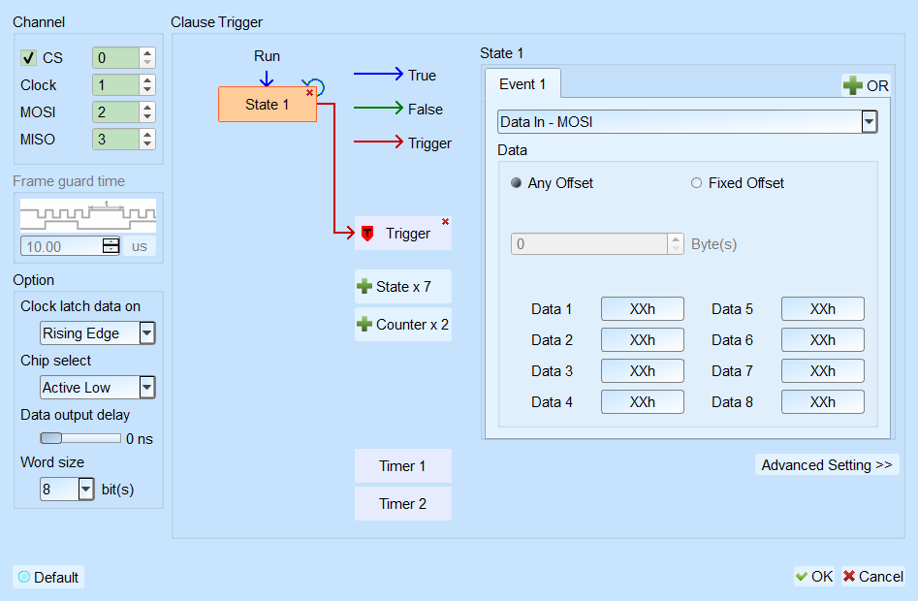The width and height of the screenshot is (918, 601).
Task: Remove the Trigger block with its red X
Action: (x=446, y=222)
